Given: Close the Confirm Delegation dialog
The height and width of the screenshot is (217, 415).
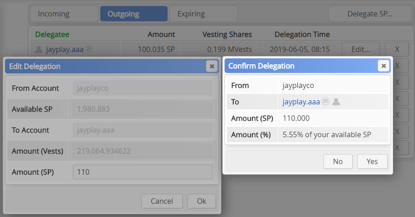Looking at the screenshot, I should tap(384, 66).
